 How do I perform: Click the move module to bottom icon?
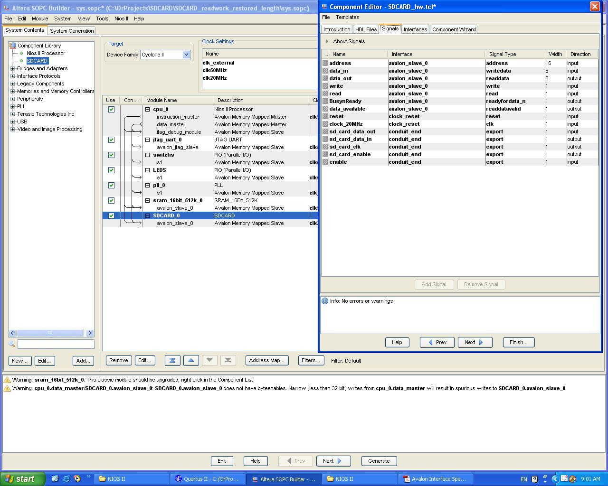coord(228,360)
